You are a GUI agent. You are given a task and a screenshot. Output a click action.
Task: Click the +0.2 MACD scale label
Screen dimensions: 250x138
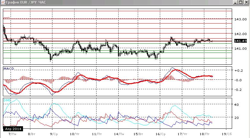(238, 70)
